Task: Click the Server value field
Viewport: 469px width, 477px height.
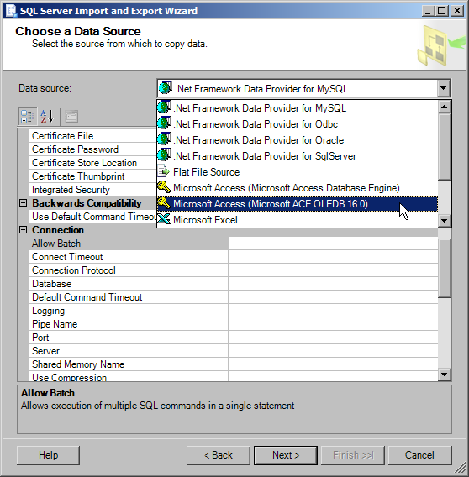Action: click(x=333, y=351)
